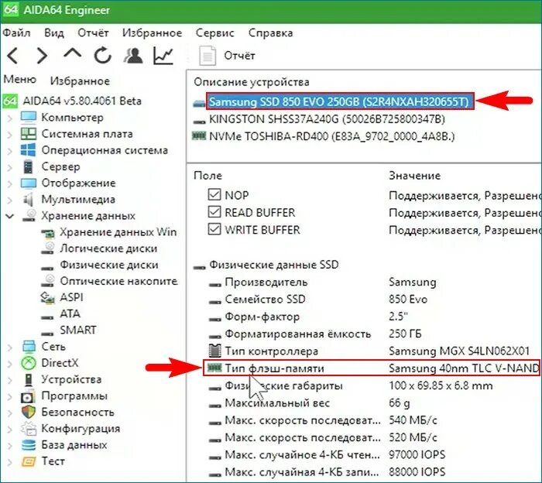Click the NVMe TOSHIBA-RD400 device icon
542x483 pixels.
click(199, 136)
